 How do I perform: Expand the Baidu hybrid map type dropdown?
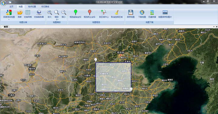9,19
